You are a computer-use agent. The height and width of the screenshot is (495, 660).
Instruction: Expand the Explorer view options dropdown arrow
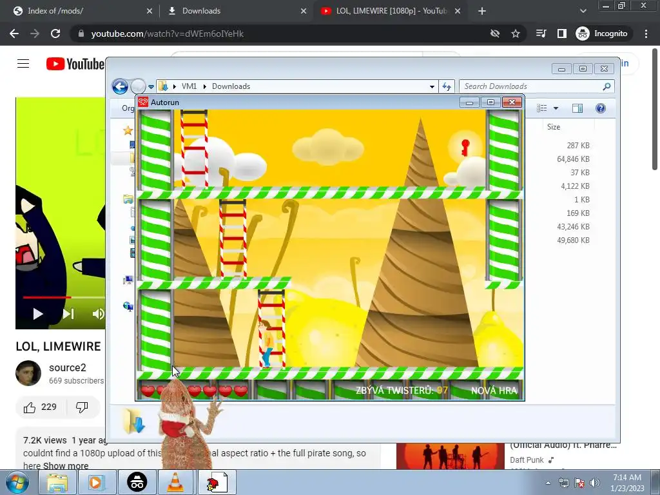tap(556, 108)
